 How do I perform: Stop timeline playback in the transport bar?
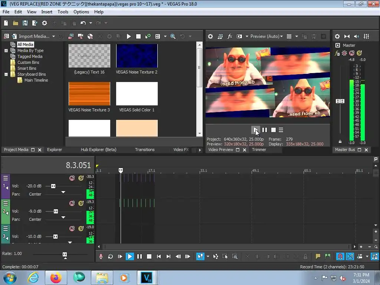coord(149,256)
